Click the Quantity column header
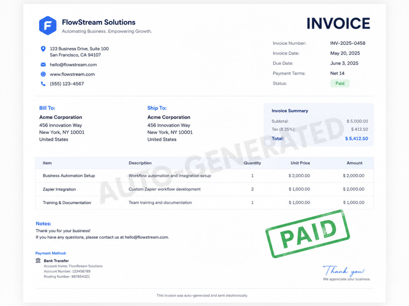 (x=252, y=163)
